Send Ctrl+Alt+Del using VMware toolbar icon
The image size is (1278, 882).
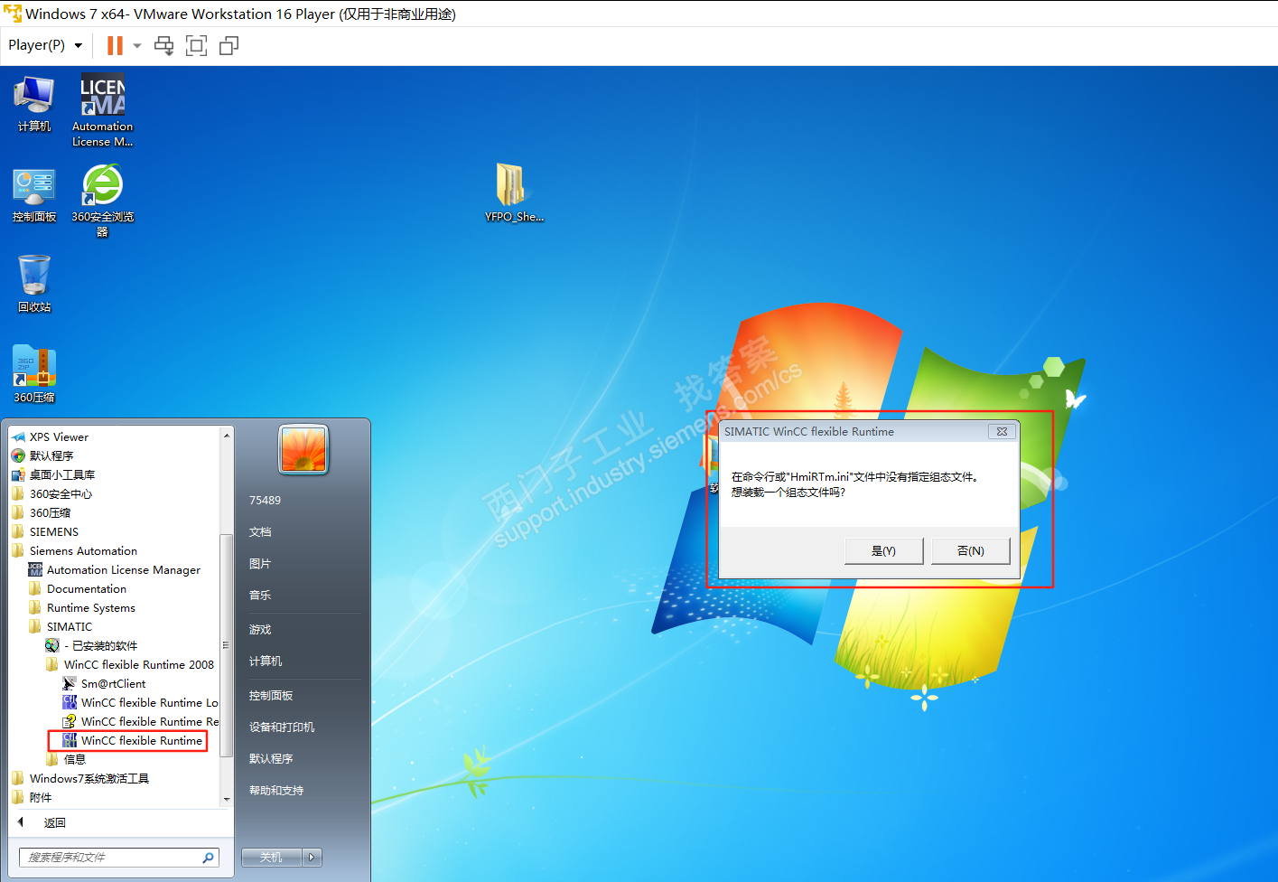click(163, 45)
